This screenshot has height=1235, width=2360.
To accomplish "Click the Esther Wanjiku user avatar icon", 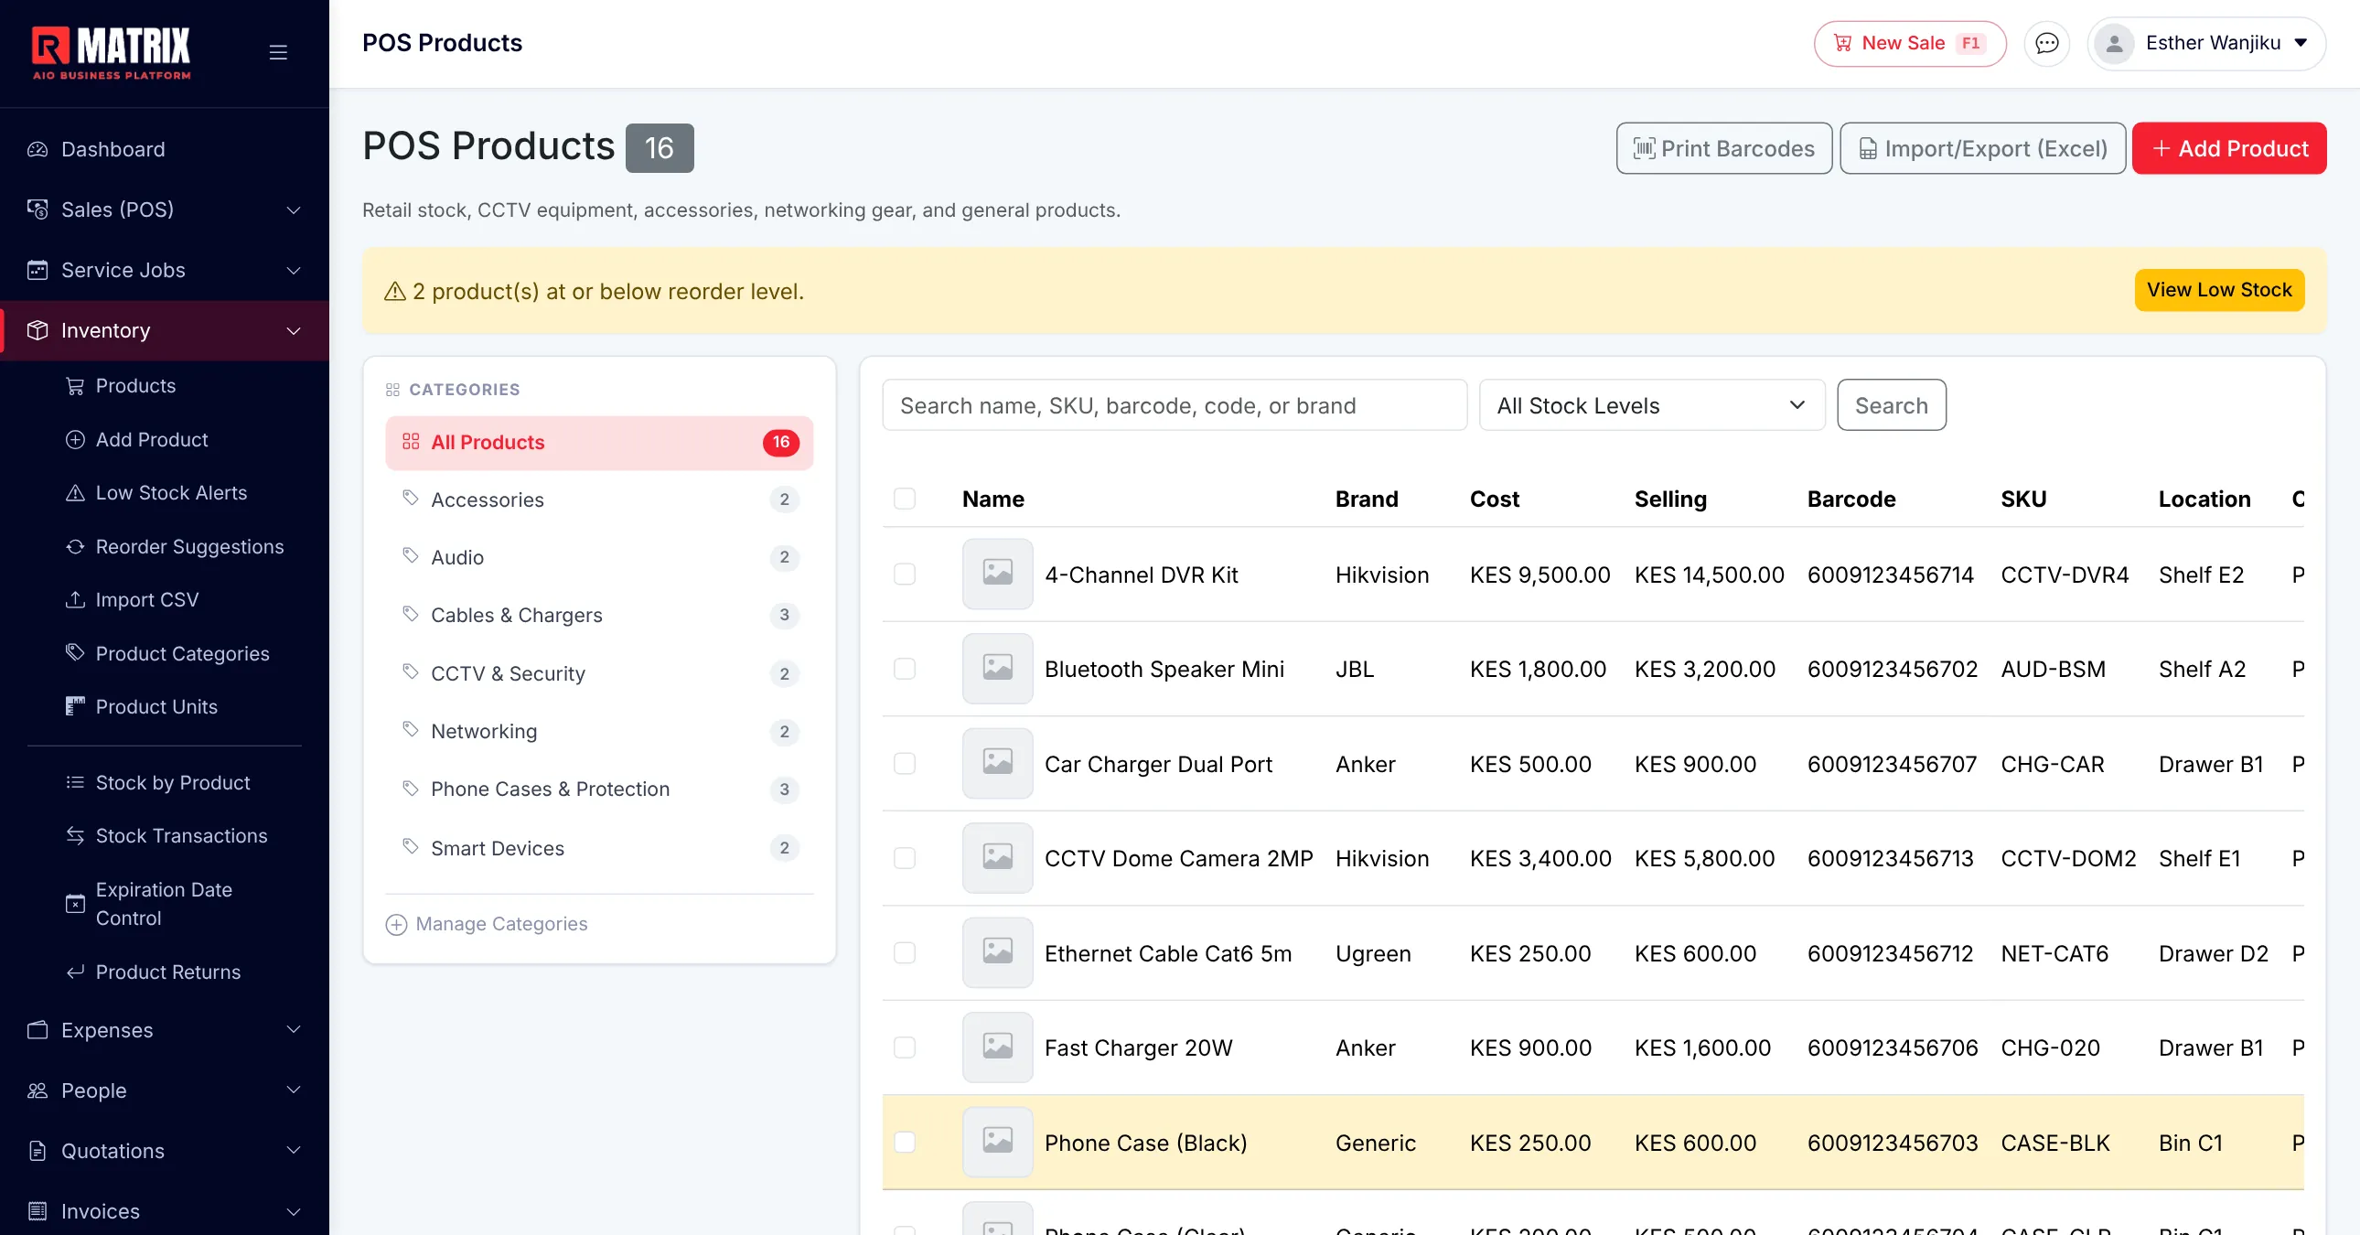I will 2115,43.
